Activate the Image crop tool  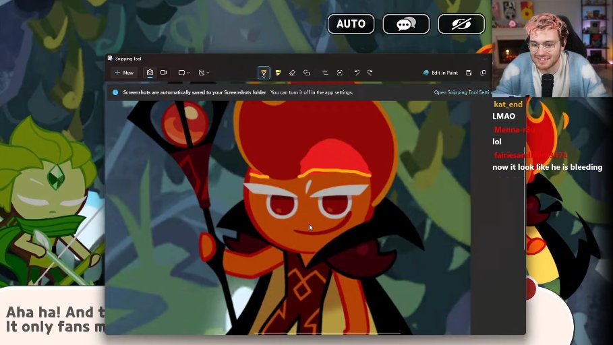(x=325, y=73)
